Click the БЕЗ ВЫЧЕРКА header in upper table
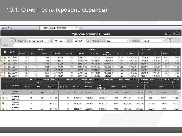This screenshot has height=136, width=182. tap(107, 54)
